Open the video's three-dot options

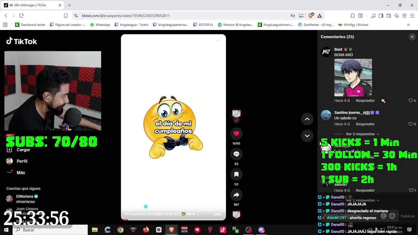(x=218, y=41)
